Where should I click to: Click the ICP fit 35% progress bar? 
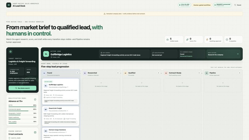coord(22,107)
